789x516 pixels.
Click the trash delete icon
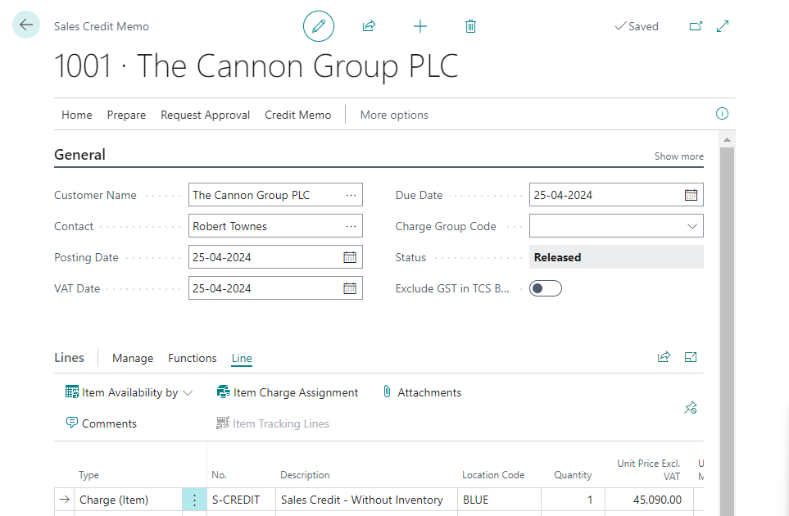470,26
